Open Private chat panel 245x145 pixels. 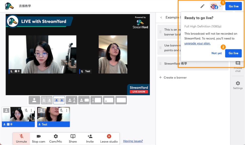tap(238, 67)
